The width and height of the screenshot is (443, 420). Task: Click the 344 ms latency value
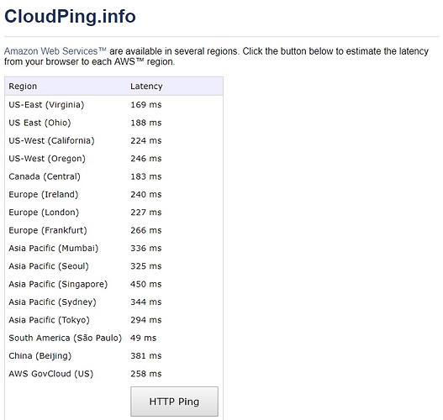coord(146,302)
